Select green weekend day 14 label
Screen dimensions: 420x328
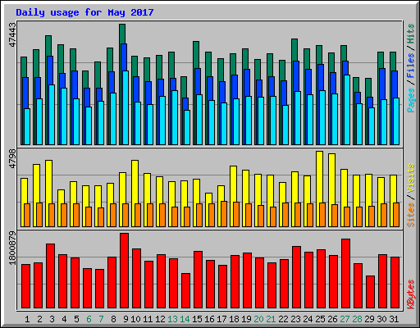[185, 319]
